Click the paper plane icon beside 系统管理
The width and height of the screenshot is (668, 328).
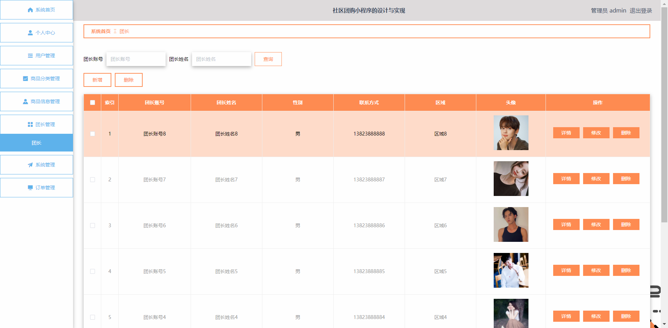click(x=30, y=165)
